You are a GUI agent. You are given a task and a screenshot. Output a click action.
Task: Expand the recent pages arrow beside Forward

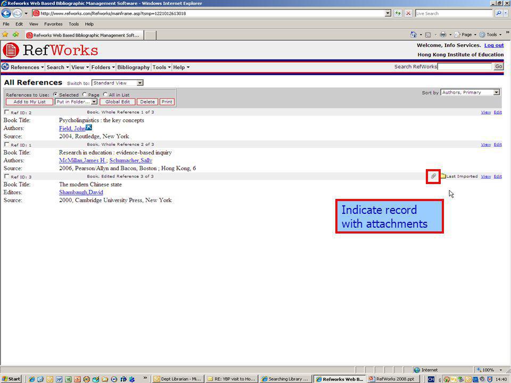pyautogui.click(x=26, y=13)
